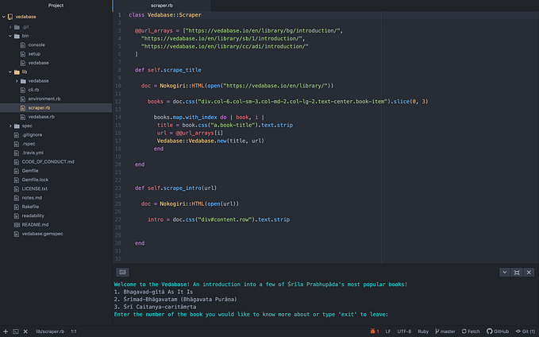Click 'class Vedabase::Scraper' on line 1
The width and height of the screenshot is (539, 337).
165,15
